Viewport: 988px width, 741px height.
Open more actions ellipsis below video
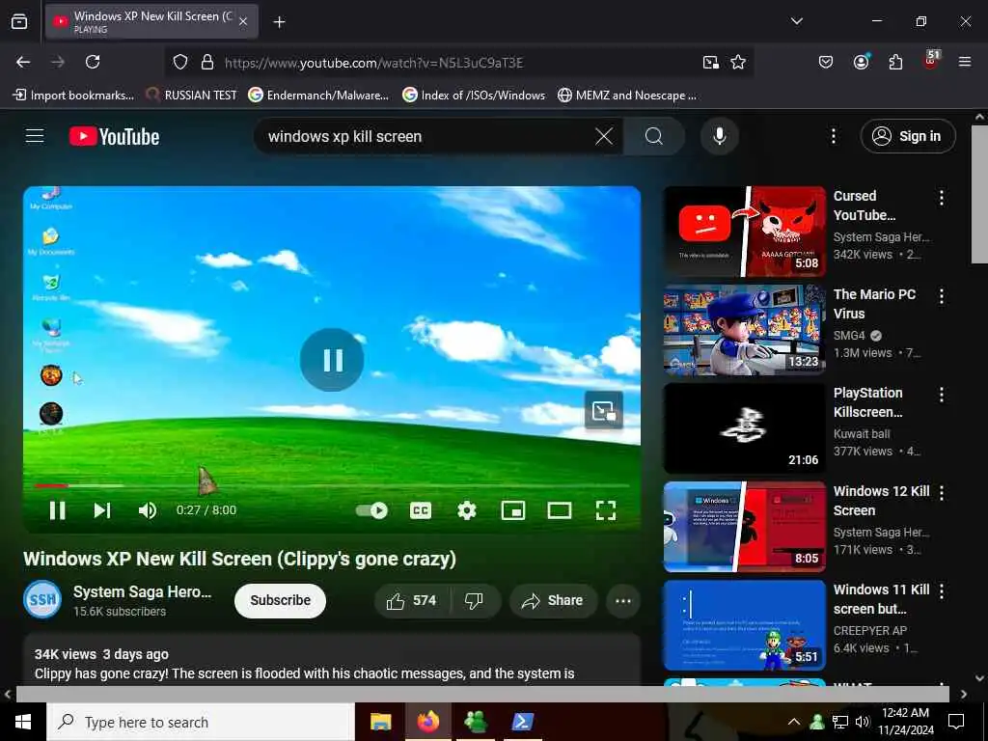click(x=623, y=600)
